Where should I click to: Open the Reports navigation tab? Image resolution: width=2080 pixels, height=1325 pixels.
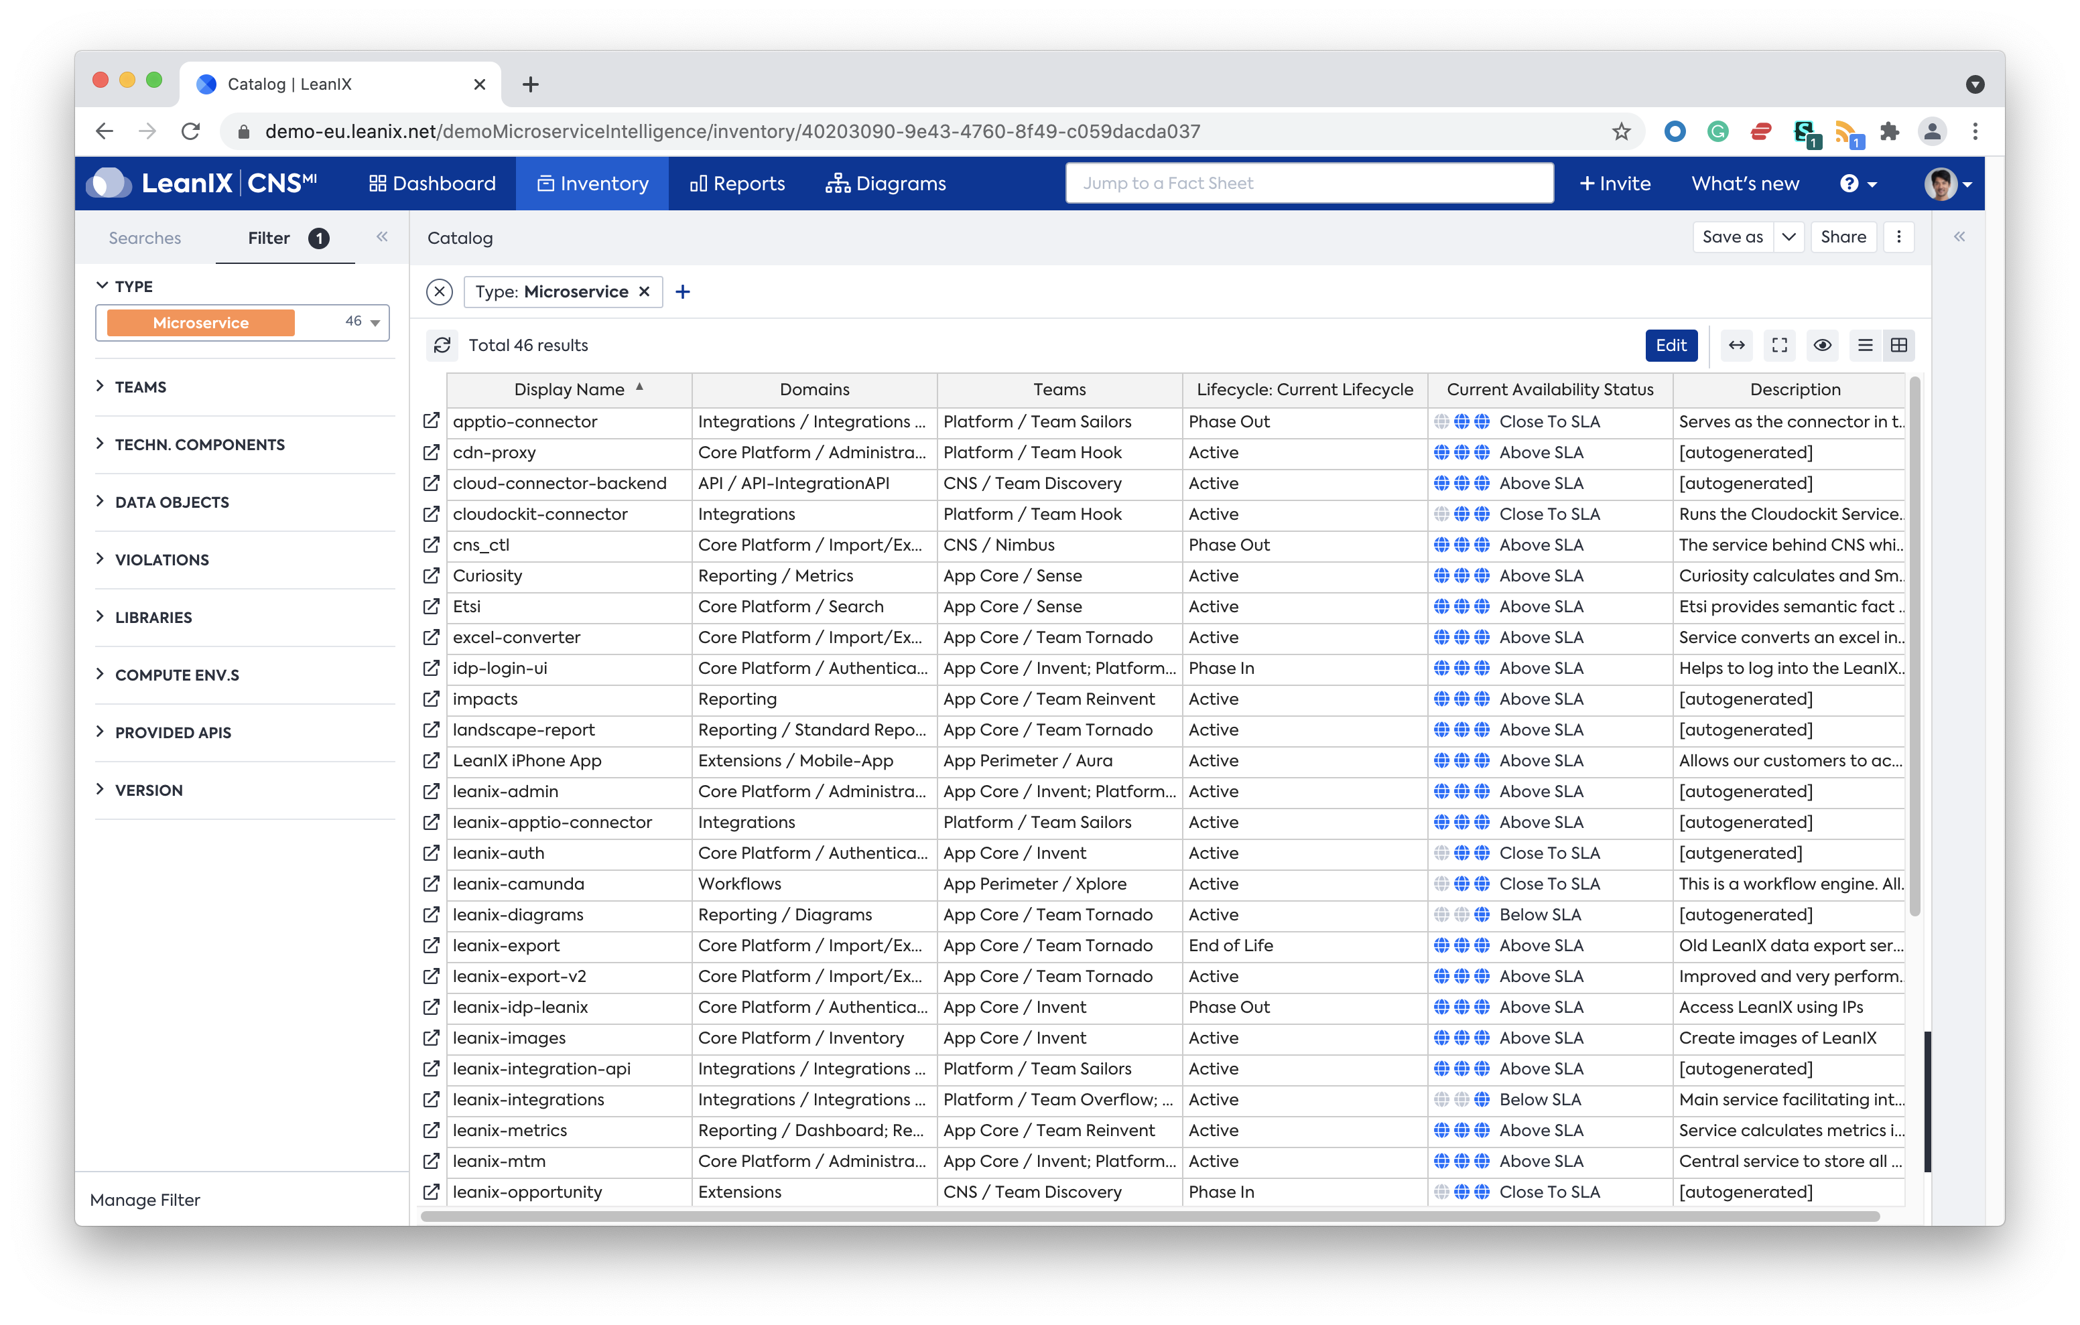[x=738, y=183]
